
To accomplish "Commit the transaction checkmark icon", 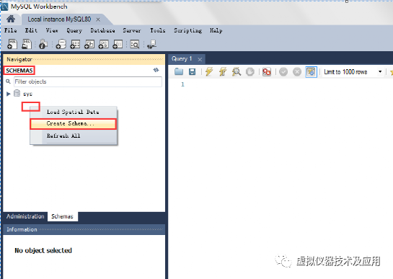I will tap(283, 72).
